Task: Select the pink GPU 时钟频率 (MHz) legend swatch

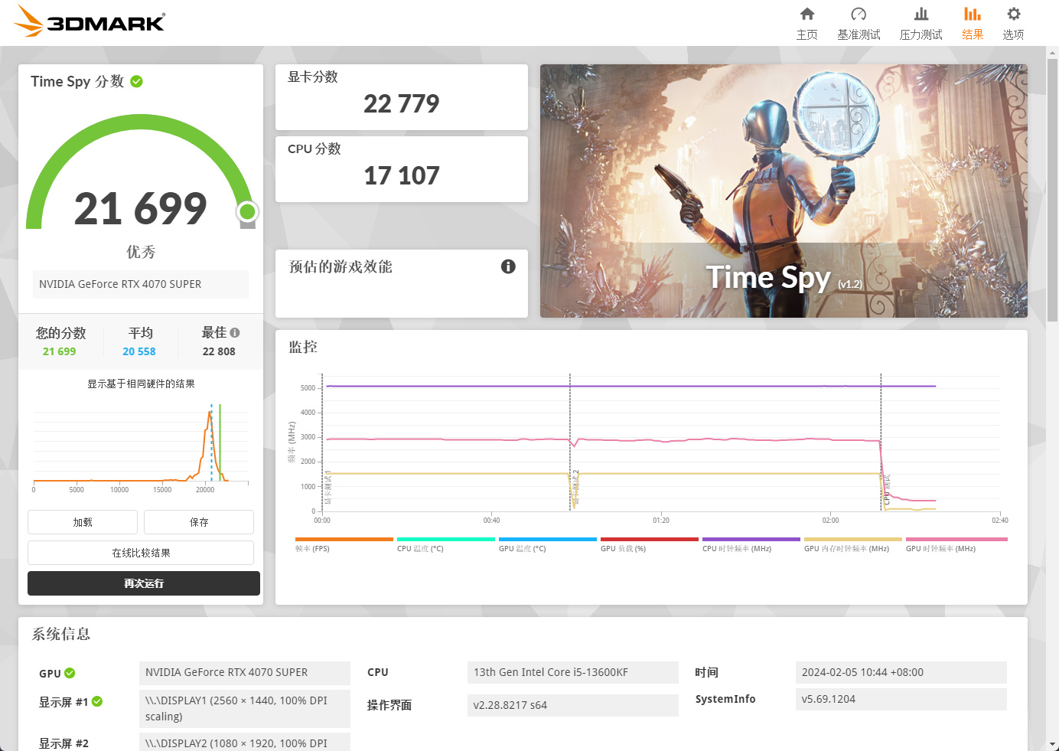Action: (956, 539)
